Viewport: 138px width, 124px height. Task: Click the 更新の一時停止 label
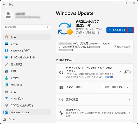(75, 87)
